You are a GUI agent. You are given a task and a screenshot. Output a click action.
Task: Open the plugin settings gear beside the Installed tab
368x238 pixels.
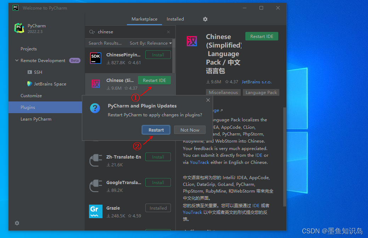click(x=205, y=19)
